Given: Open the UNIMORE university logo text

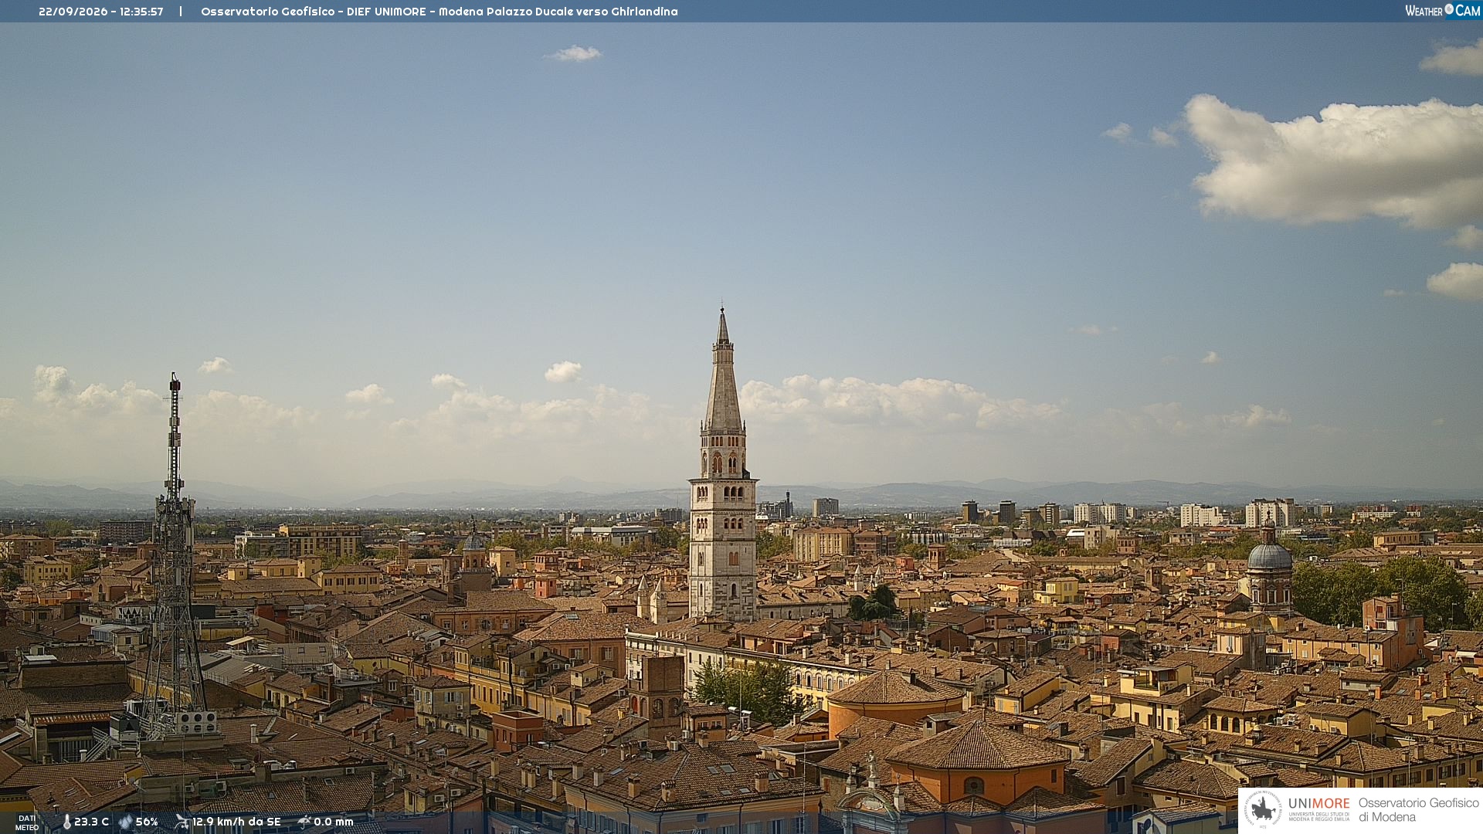Looking at the screenshot, I should pos(1318,803).
